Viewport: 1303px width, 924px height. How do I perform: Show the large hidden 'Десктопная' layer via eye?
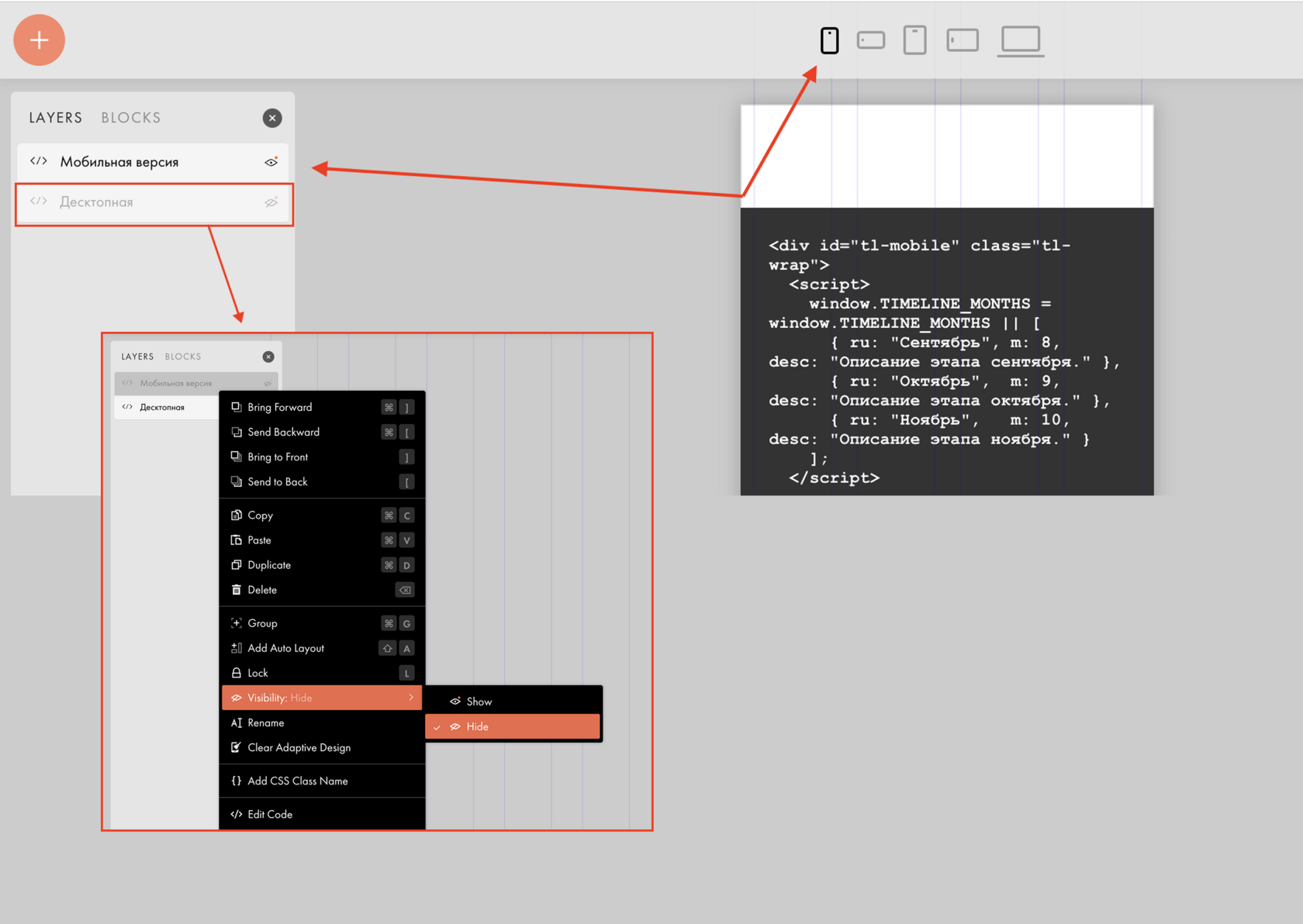point(271,202)
